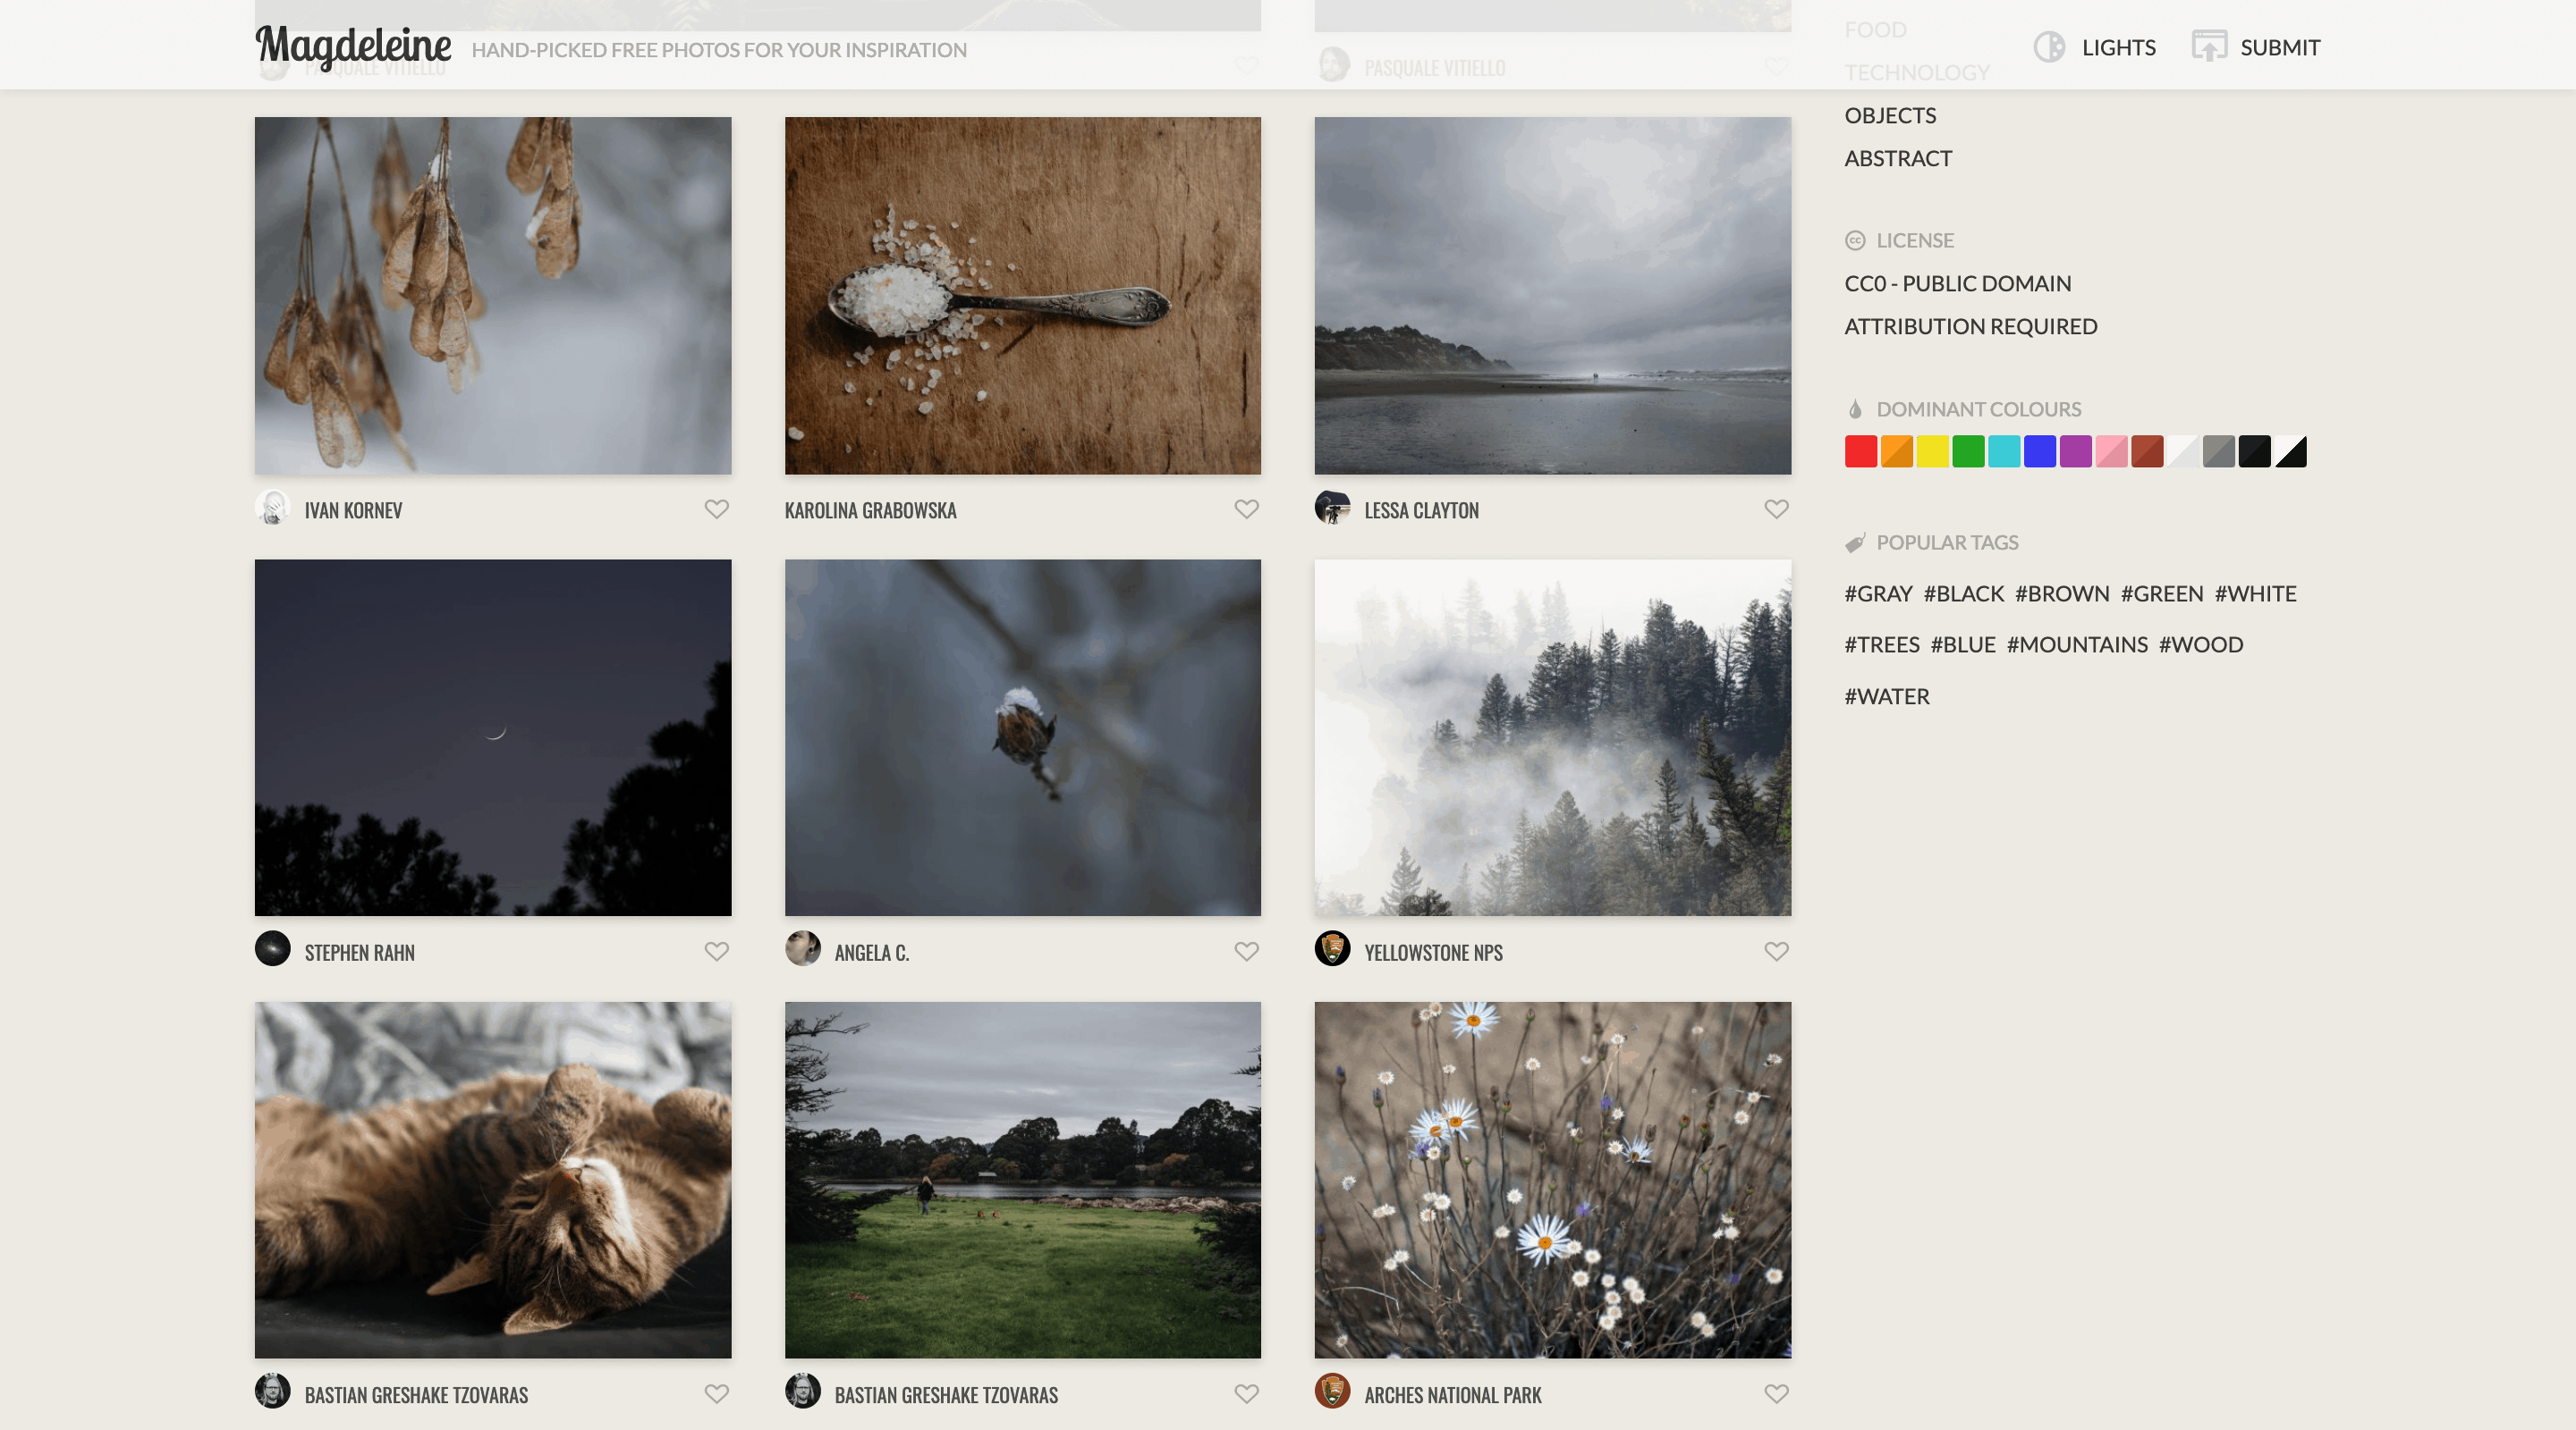The image size is (2576, 1430).
Task: Open Stephen Rahn's avatar
Action: (273, 949)
